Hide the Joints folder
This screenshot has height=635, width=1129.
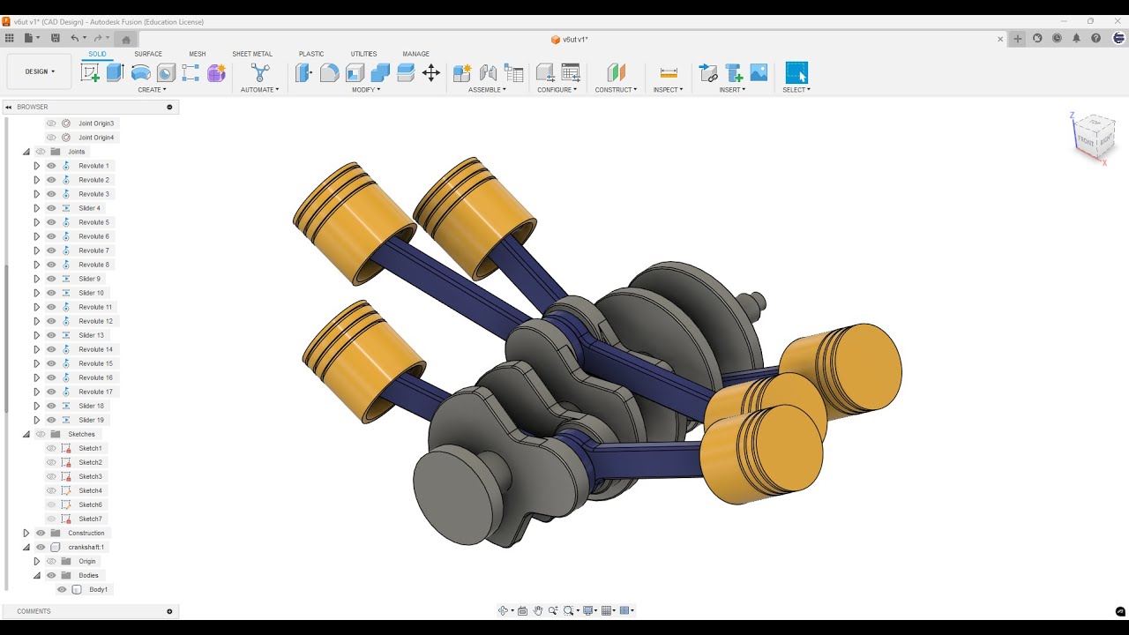(x=41, y=152)
